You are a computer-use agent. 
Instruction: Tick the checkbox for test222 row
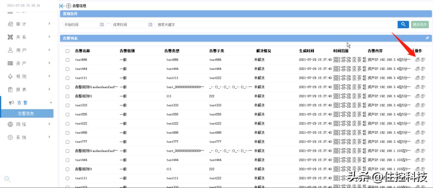coord(68,123)
